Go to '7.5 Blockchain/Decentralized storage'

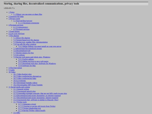click(28, 48)
